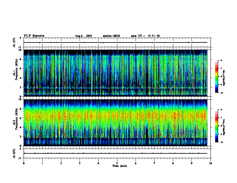Select the "start UT = 15:51:38" text
The width and height of the screenshot is (237, 183).
tap(145, 36)
